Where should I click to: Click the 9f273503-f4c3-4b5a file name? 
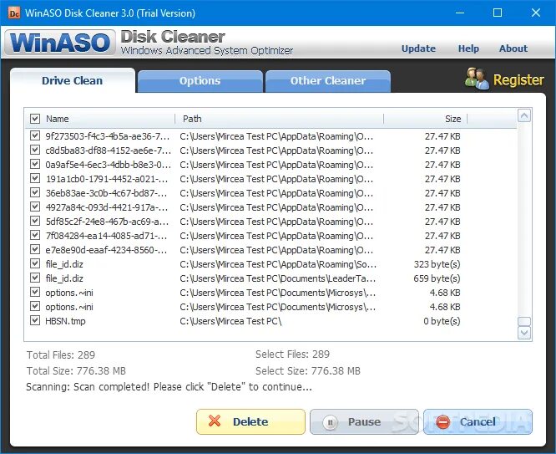click(108, 136)
